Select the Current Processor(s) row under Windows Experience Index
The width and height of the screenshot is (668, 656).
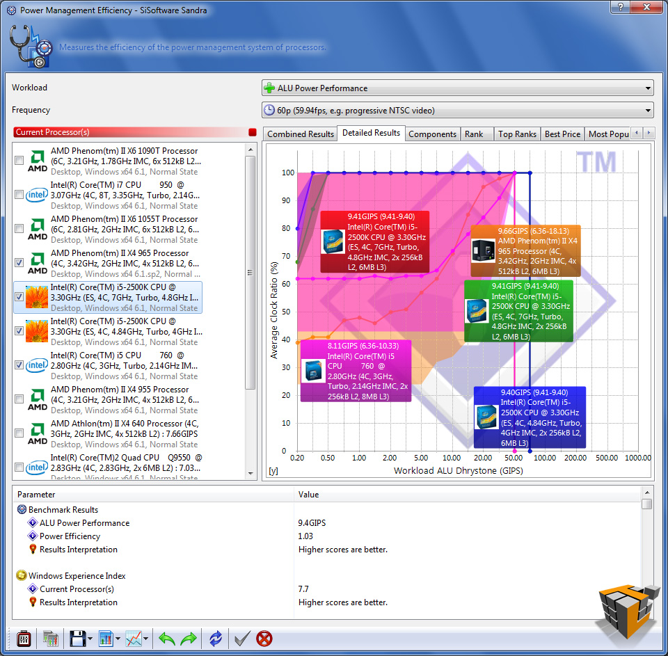click(326, 589)
